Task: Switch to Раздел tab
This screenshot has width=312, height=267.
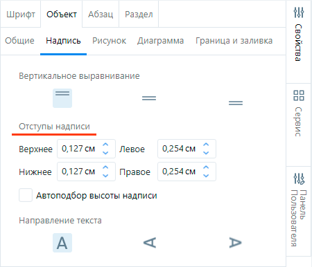Action: pyautogui.click(x=139, y=15)
